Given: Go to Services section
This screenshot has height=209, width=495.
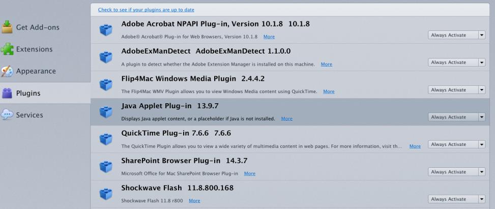Looking at the screenshot, I should point(45,115).
